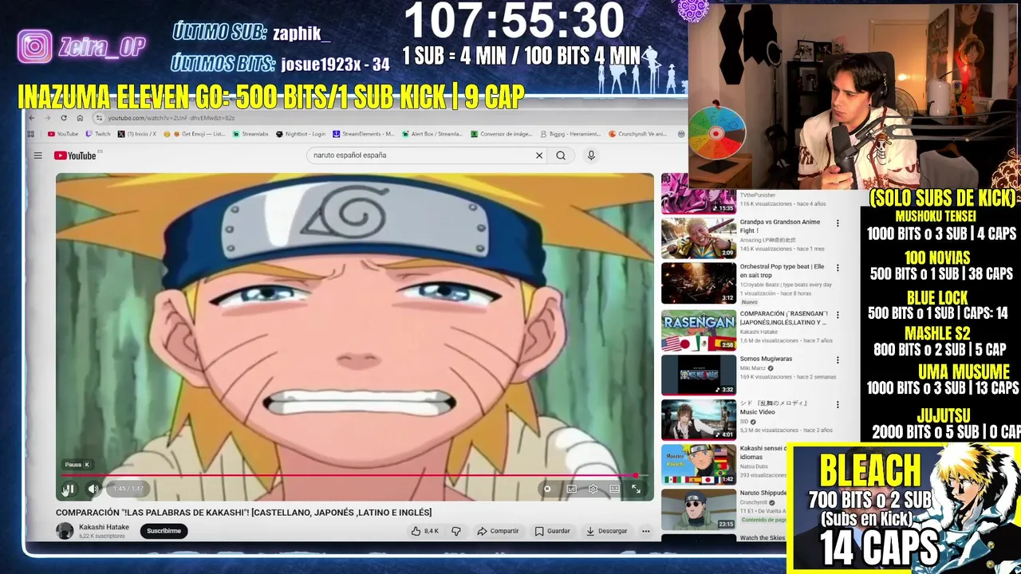Download the video with Descargar

pos(607,531)
